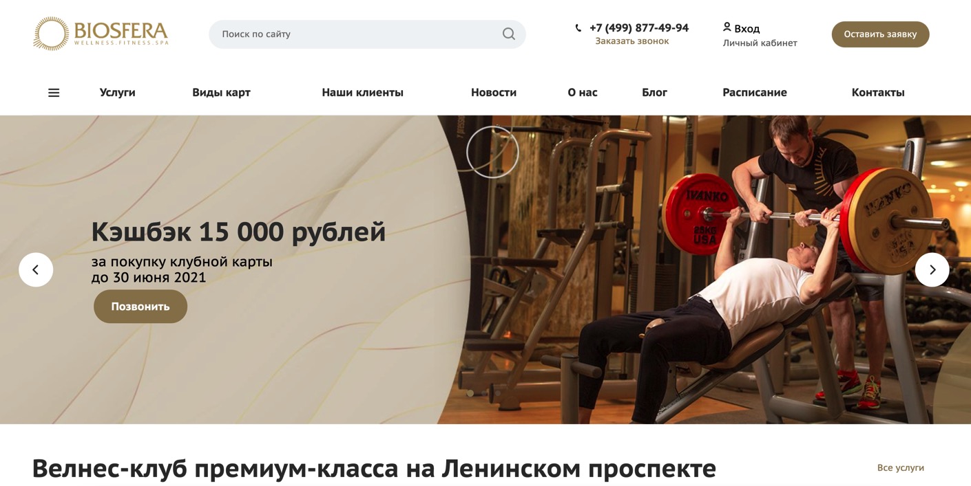Viewport: 971px width, 486px height.
Task: Focus the 'Поиск по сайту' search field
Action: (x=367, y=34)
